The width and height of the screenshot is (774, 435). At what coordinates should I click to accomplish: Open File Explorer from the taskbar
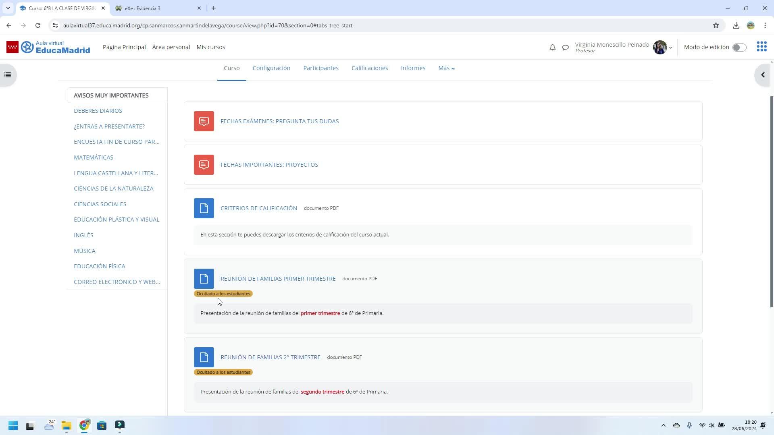point(66,425)
